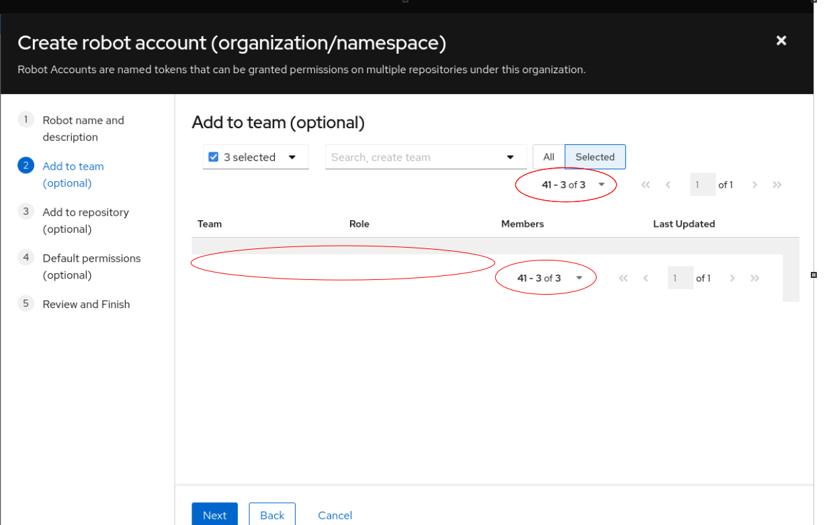Go to last page in bottom pagination

pos(755,278)
